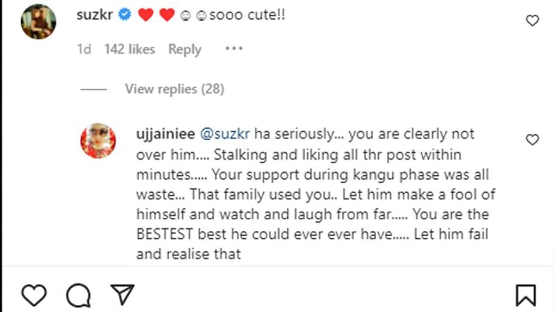554x312 pixels.
Task: Open ujjainiee's profile picture
Action: point(98,140)
